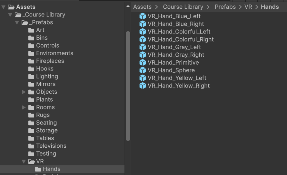Image resolution: width=287 pixels, height=175 pixels.
Task: Navigate to VR in the breadcrumb path
Action: (248, 7)
